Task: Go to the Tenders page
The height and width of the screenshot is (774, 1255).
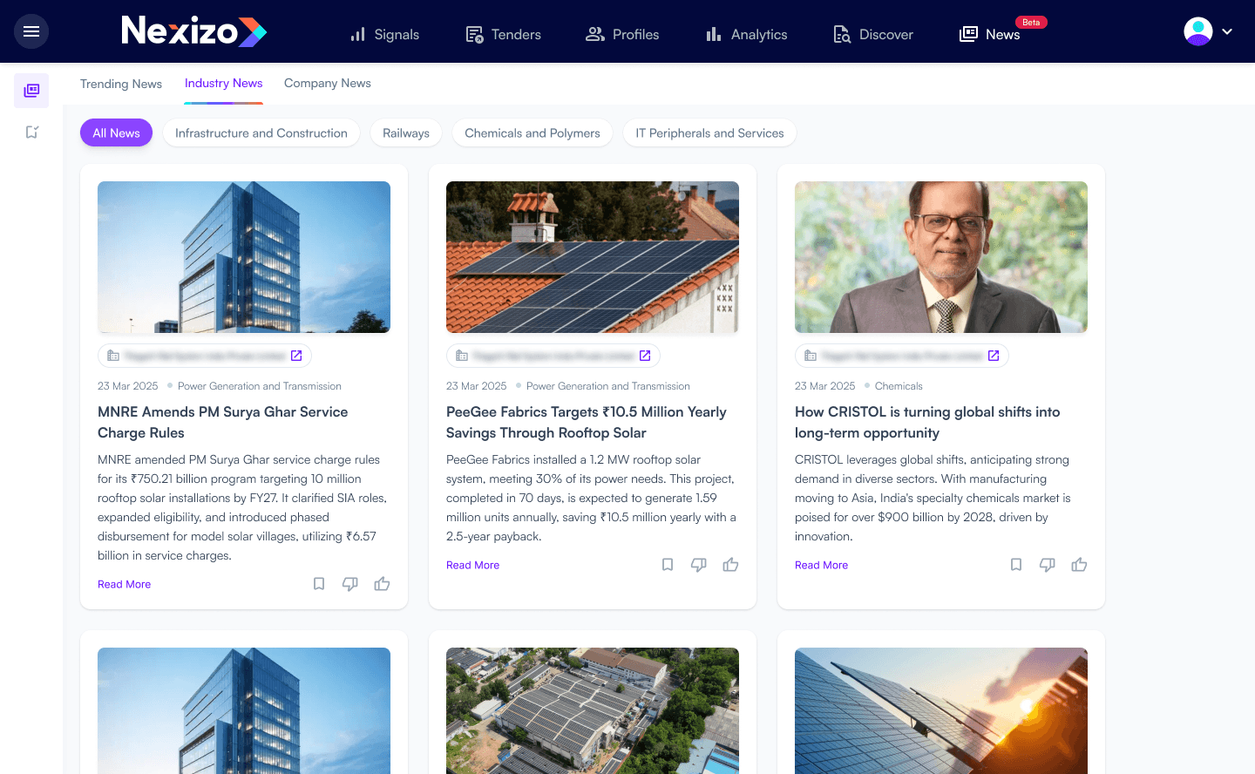Action: (504, 34)
